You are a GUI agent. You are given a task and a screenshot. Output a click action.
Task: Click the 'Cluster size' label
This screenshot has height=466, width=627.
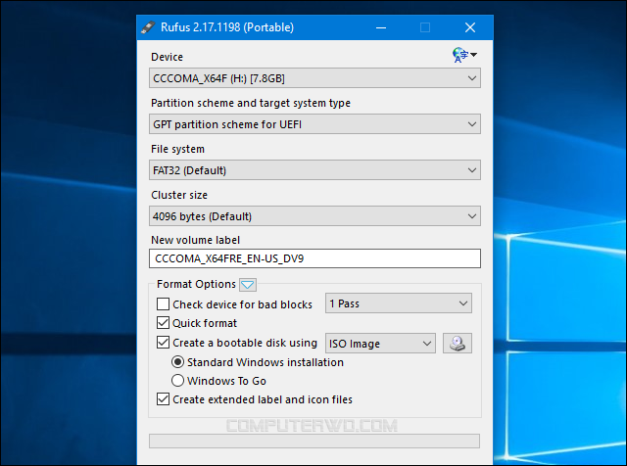tap(179, 195)
